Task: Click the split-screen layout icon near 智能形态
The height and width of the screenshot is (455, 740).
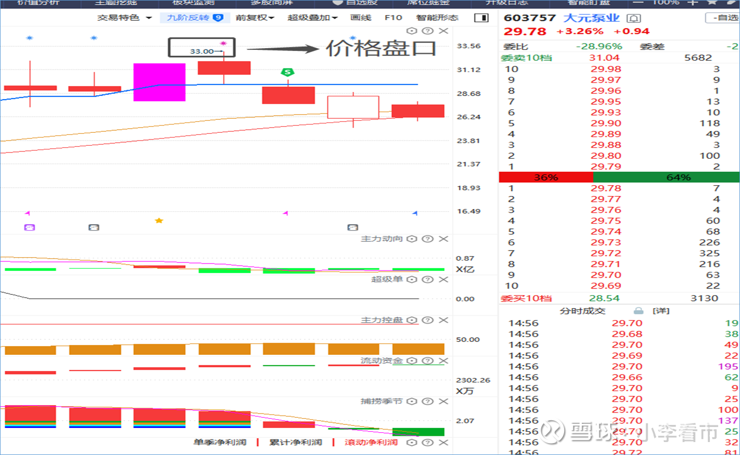Action: click(x=482, y=17)
